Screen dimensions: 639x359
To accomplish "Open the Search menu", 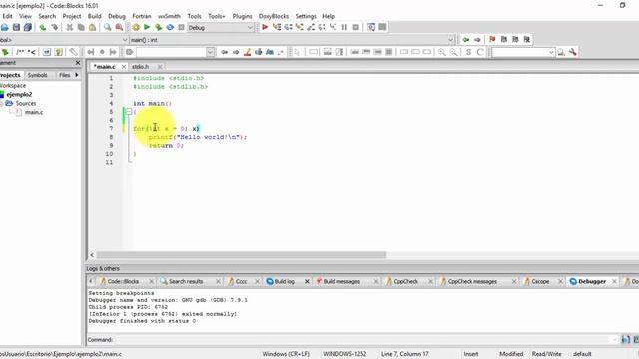I will click(47, 16).
